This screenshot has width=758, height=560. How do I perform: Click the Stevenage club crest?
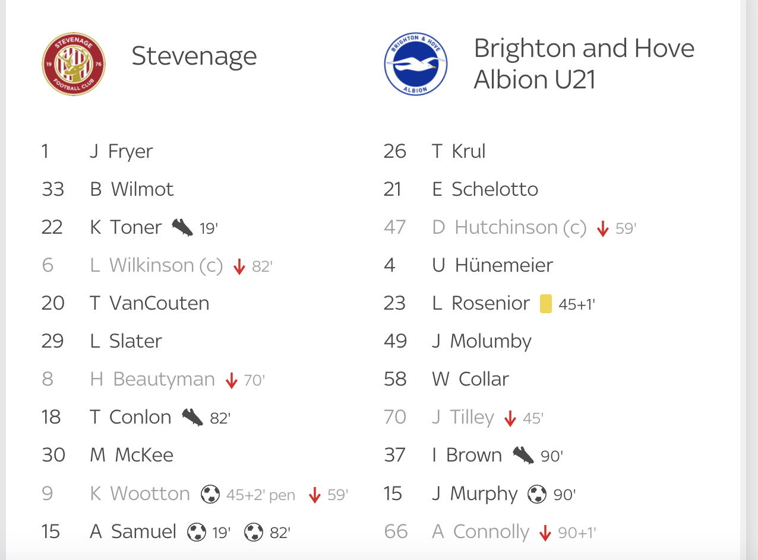pos(74,64)
